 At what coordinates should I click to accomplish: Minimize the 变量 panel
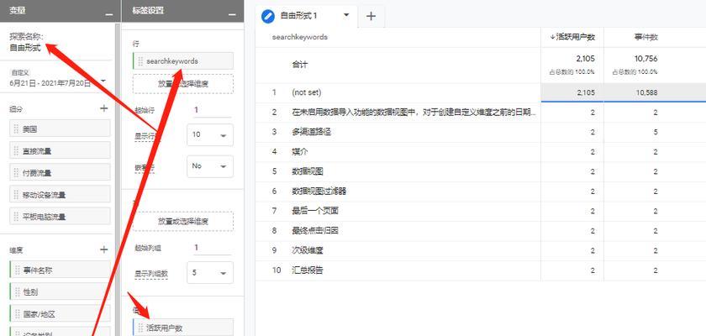(x=109, y=14)
